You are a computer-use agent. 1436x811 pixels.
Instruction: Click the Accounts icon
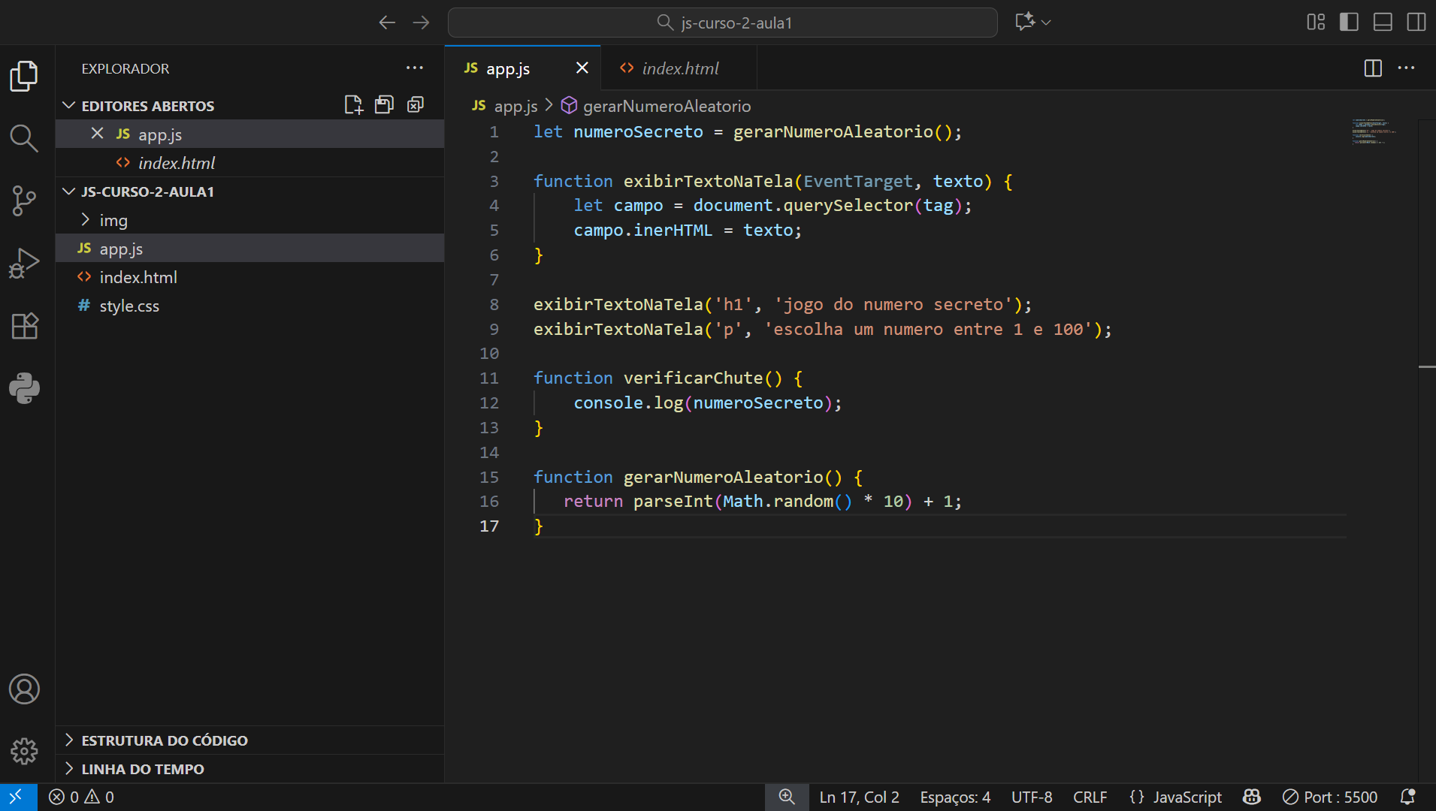click(x=24, y=689)
